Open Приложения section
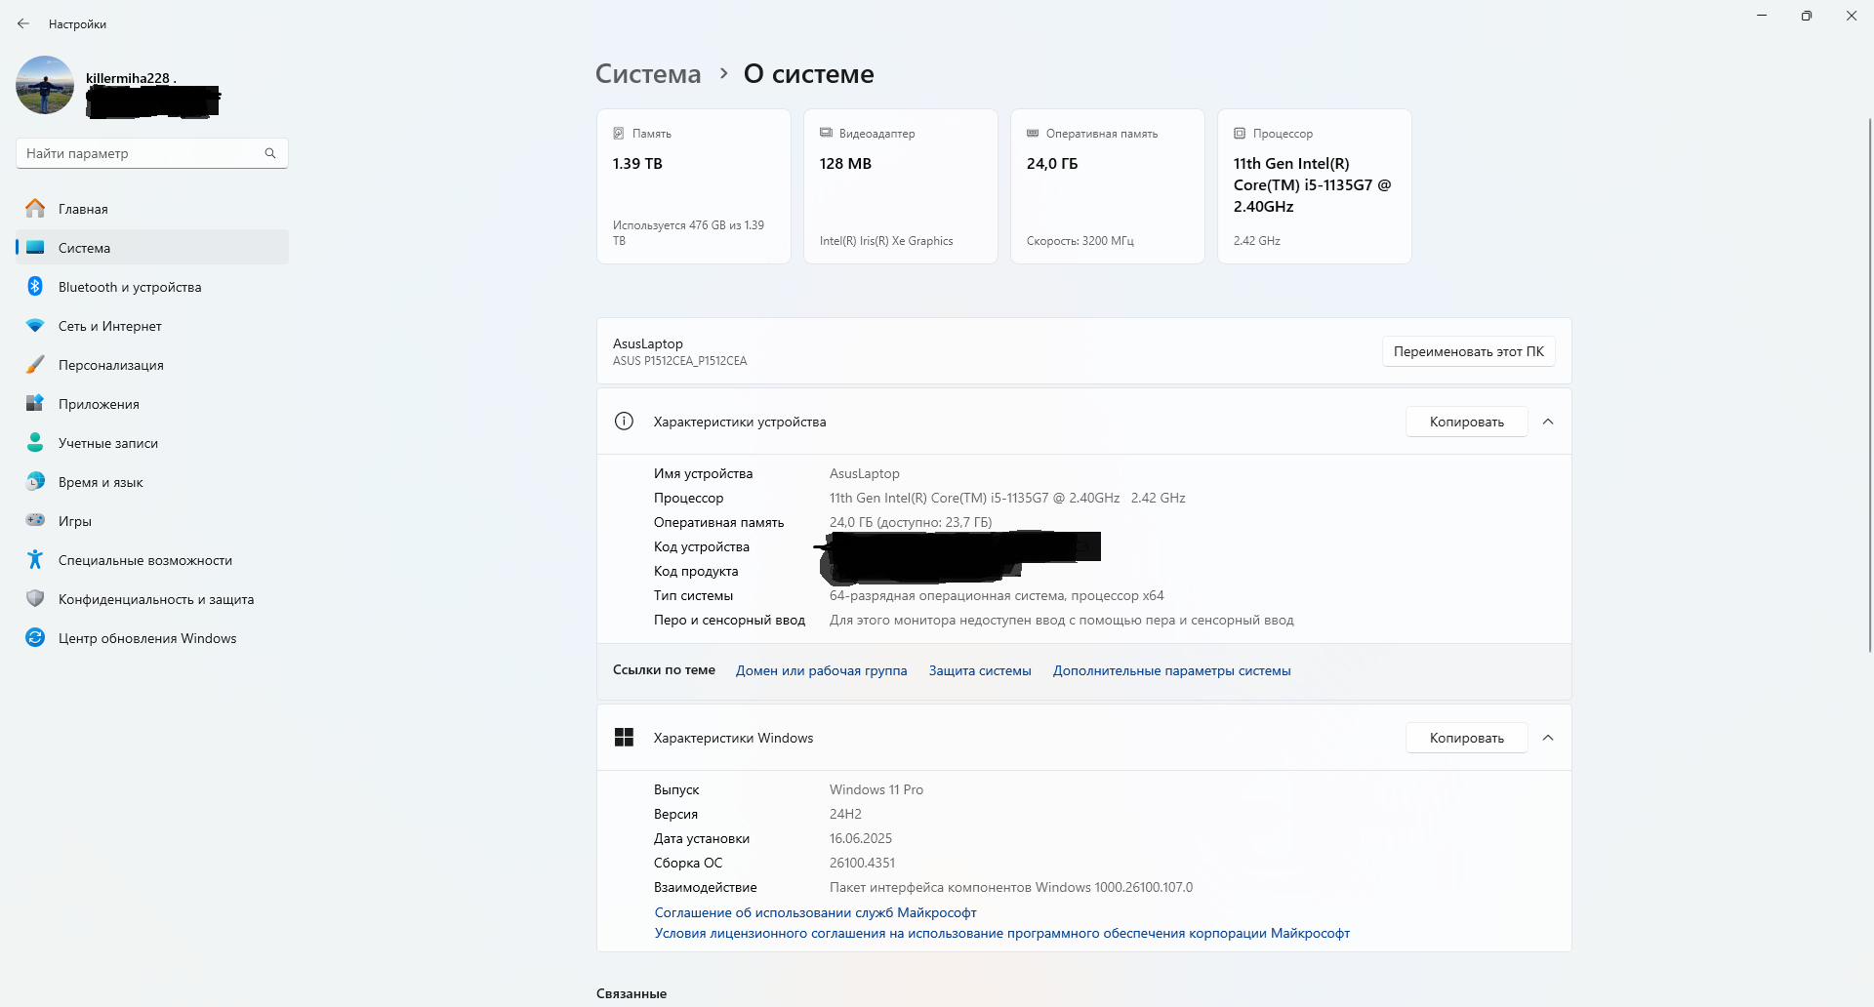 152,404
